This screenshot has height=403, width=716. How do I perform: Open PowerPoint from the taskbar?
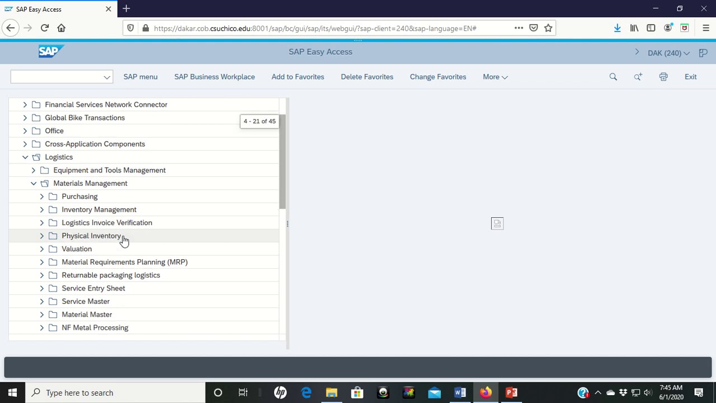[512, 393]
